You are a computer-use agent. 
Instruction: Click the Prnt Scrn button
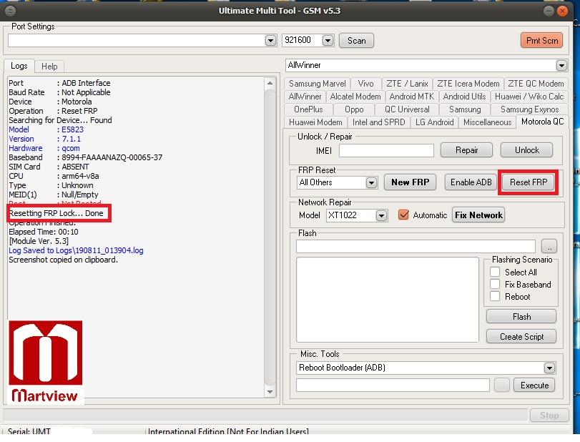pos(542,40)
